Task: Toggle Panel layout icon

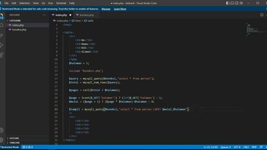Action: pos(232,3)
